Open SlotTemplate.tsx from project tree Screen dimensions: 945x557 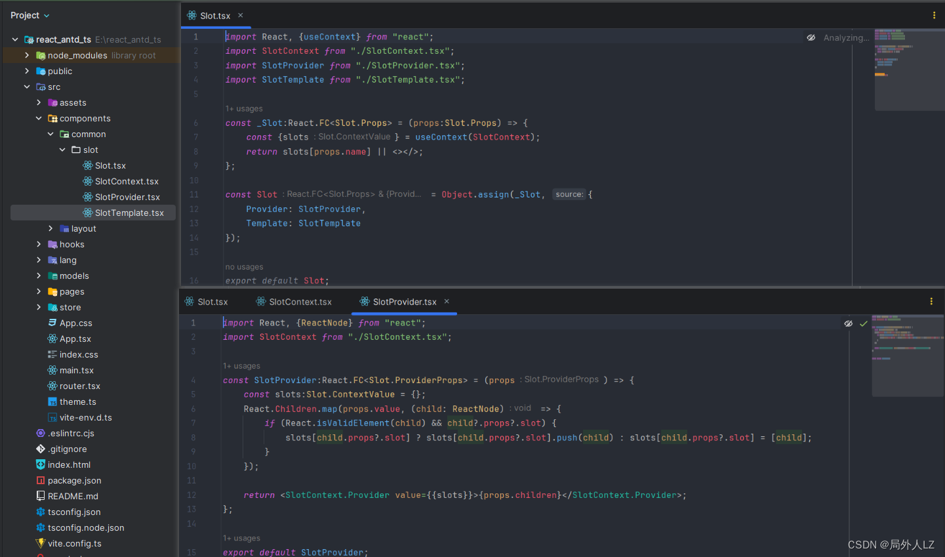pos(129,213)
